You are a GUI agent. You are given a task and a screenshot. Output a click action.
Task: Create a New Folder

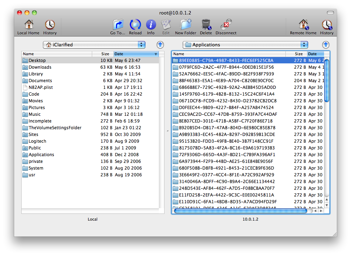(185, 25)
